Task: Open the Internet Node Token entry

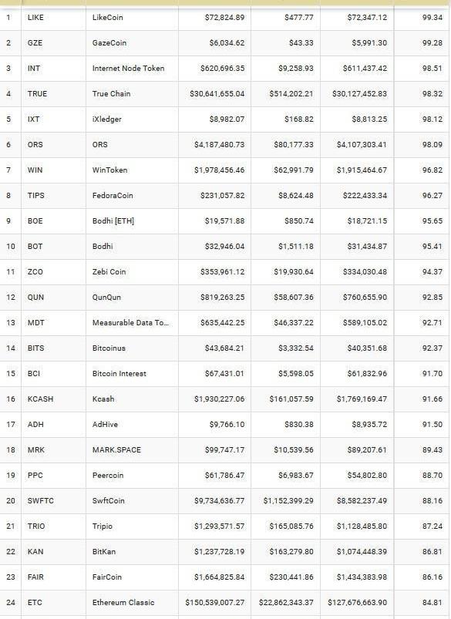Action: click(x=128, y=69)
